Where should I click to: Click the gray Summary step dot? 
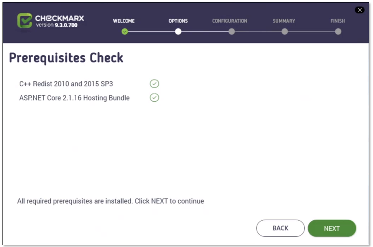[285, 32]
